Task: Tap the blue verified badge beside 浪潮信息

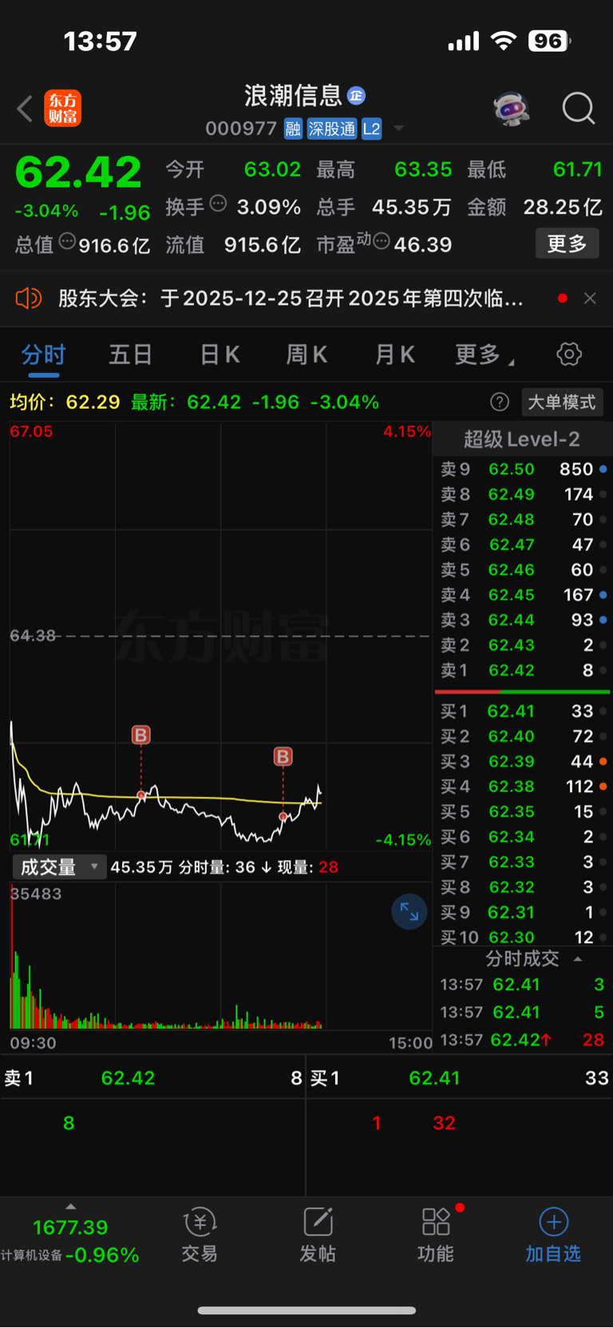Action: (356, 96)
